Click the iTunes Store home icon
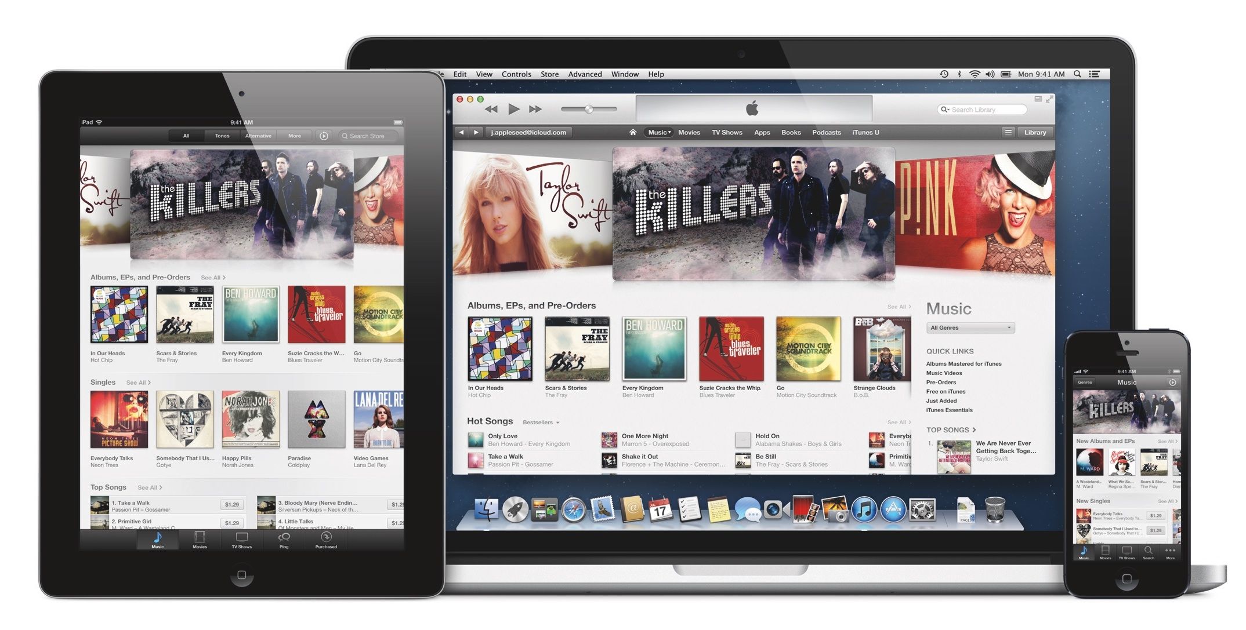 (x=634, y=133)
